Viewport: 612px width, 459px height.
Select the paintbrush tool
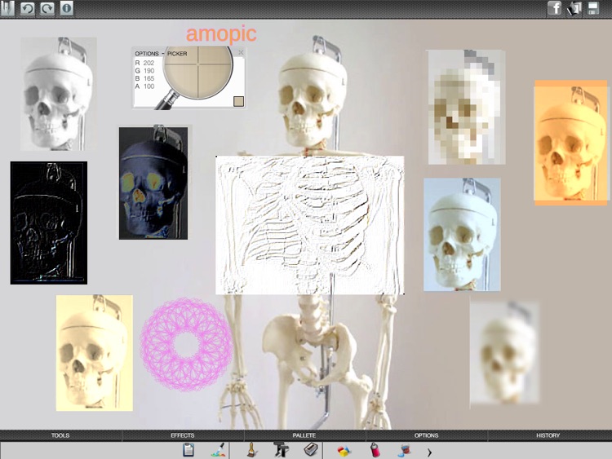pos(252,450)
